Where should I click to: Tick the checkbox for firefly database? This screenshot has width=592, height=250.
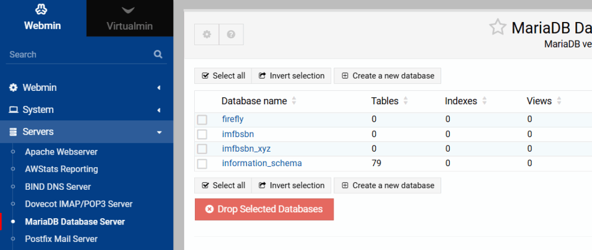pyautogui.click(x=202, y=120)
